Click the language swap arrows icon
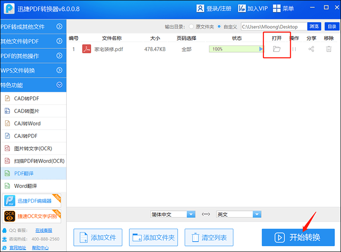This screenshot has height=252, width=341. coord(206,215)
